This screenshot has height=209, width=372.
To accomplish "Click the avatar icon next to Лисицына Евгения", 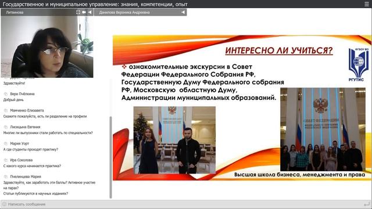I will (6, 127).
